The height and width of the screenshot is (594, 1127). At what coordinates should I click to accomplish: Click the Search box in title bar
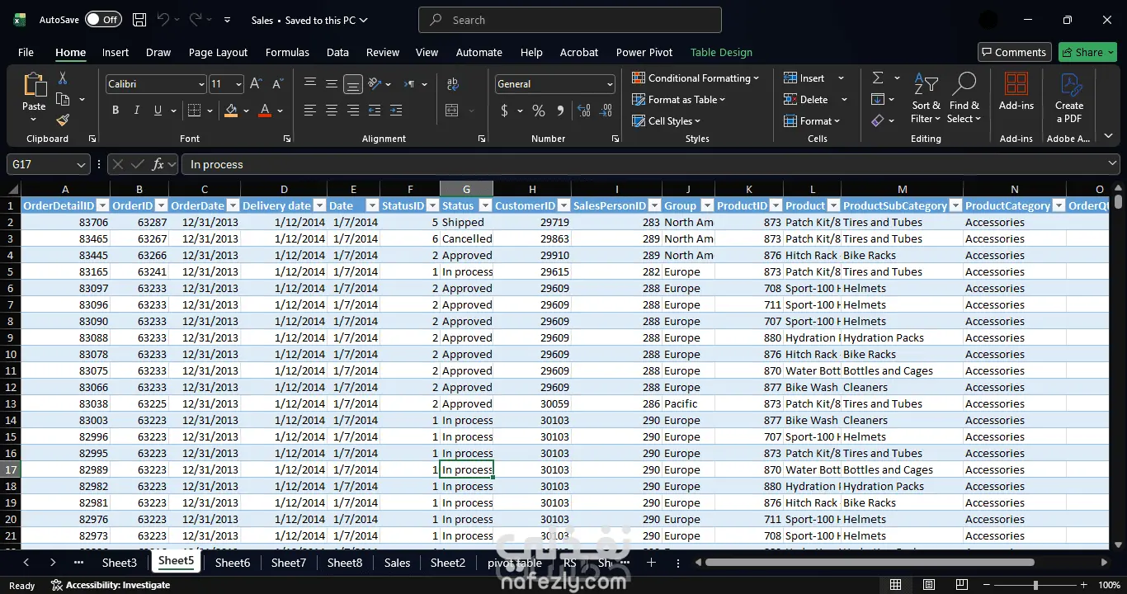point(570,20)
